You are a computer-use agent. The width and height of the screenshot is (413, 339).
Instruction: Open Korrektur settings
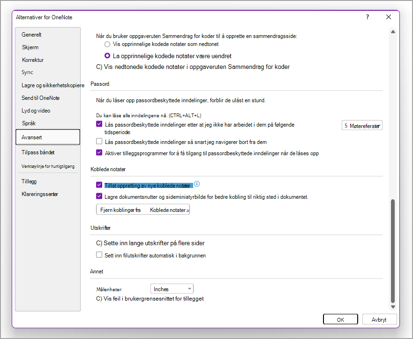click(x=33, y=60)
